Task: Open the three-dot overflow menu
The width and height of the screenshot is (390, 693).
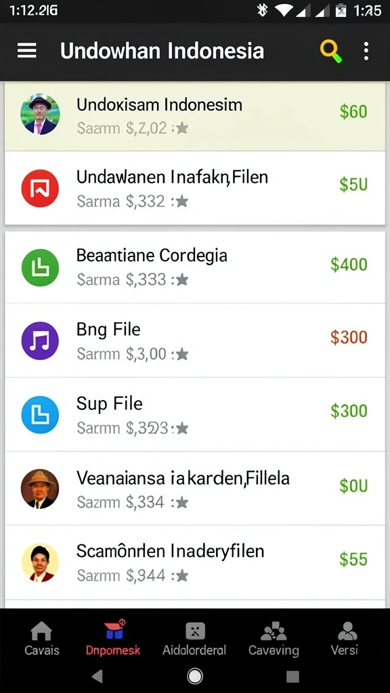Action: 366,51
